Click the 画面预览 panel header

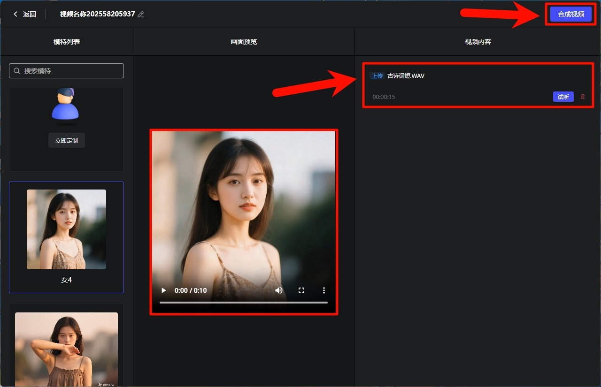click(x=243, y=41)
